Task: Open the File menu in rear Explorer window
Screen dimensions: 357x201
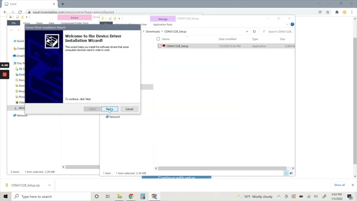Action: tap(13, 23)
